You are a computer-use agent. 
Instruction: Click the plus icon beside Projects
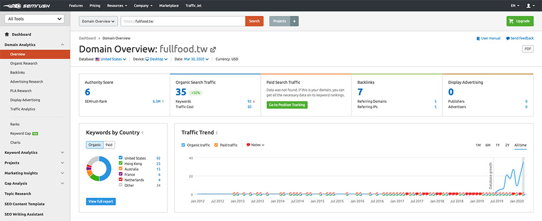(x=294, y=21)
